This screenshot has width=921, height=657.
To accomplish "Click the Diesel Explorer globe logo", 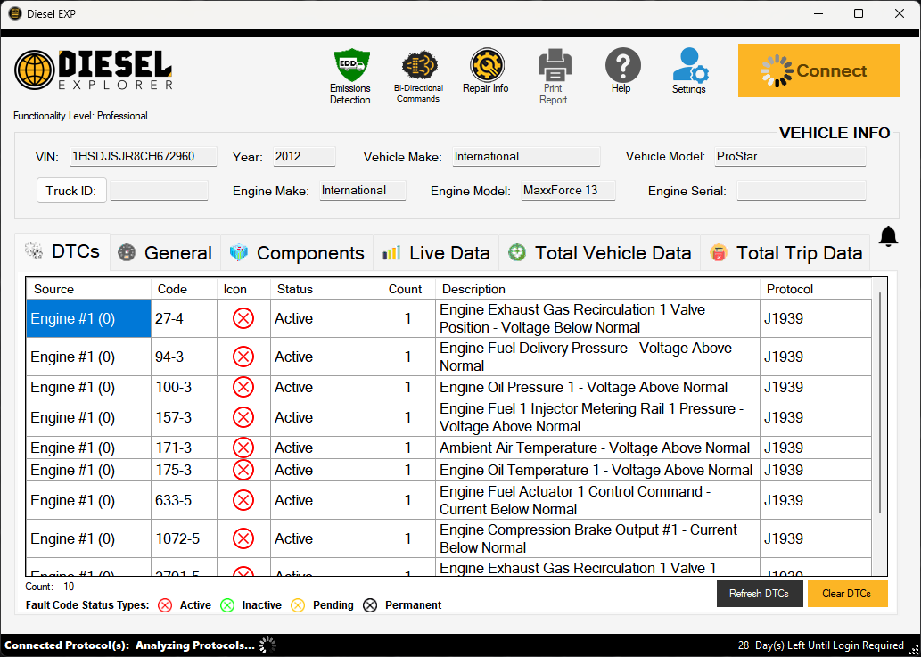I will pyautogui.click(x=34, y=70).
